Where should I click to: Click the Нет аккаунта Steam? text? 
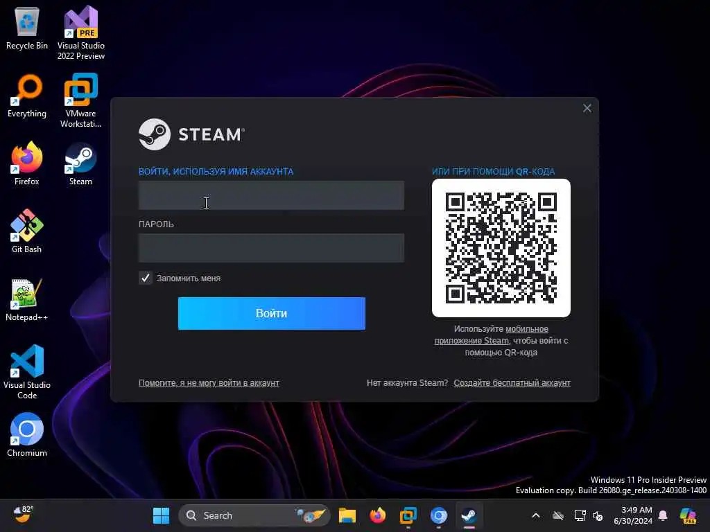tap(407, 382)
